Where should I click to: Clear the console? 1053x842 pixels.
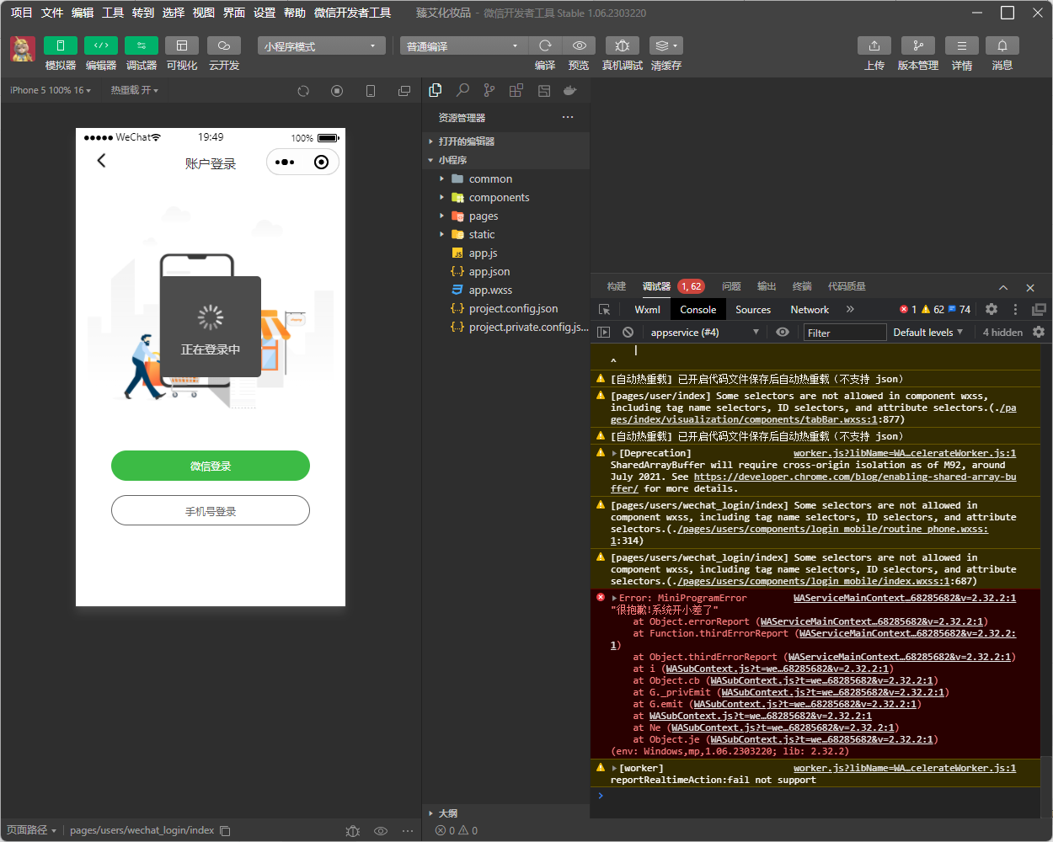[x=628, y=332]
